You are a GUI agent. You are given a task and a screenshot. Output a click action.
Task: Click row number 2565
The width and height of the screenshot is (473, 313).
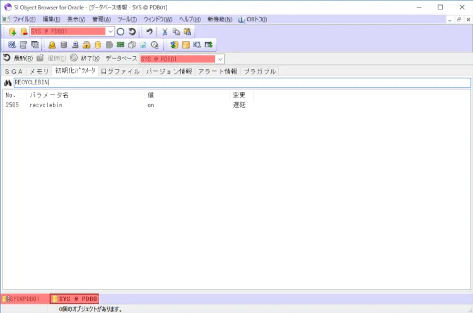tap(12, 105)
